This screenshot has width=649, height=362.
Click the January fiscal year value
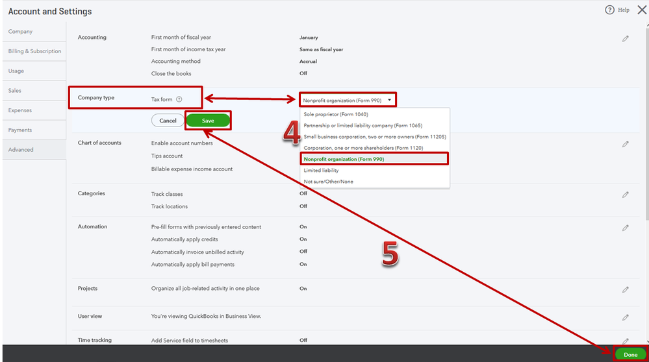coord(309,37)
